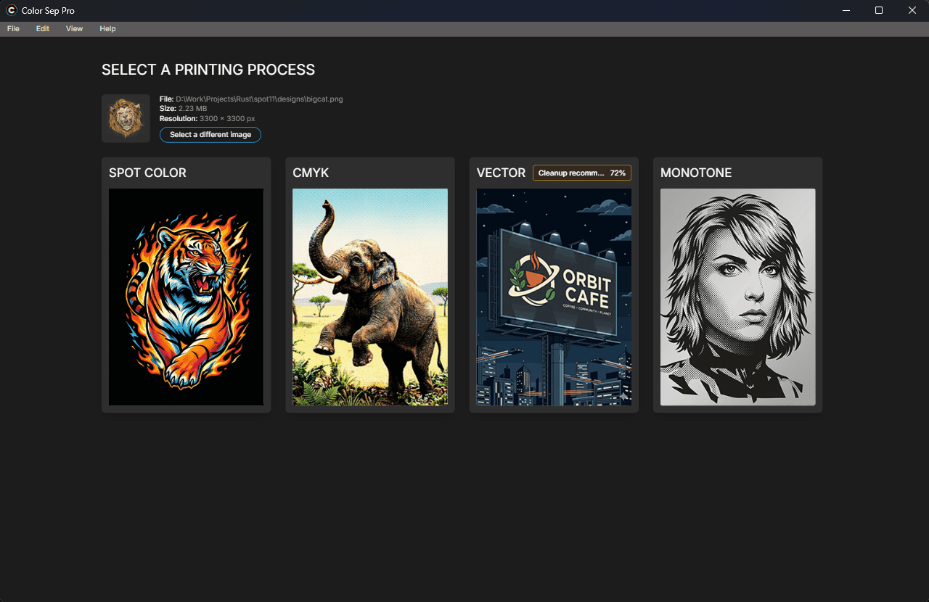Click the lion image file thumbnail
The width and height of the screenshot is (929, 602).
click(126, 118)
